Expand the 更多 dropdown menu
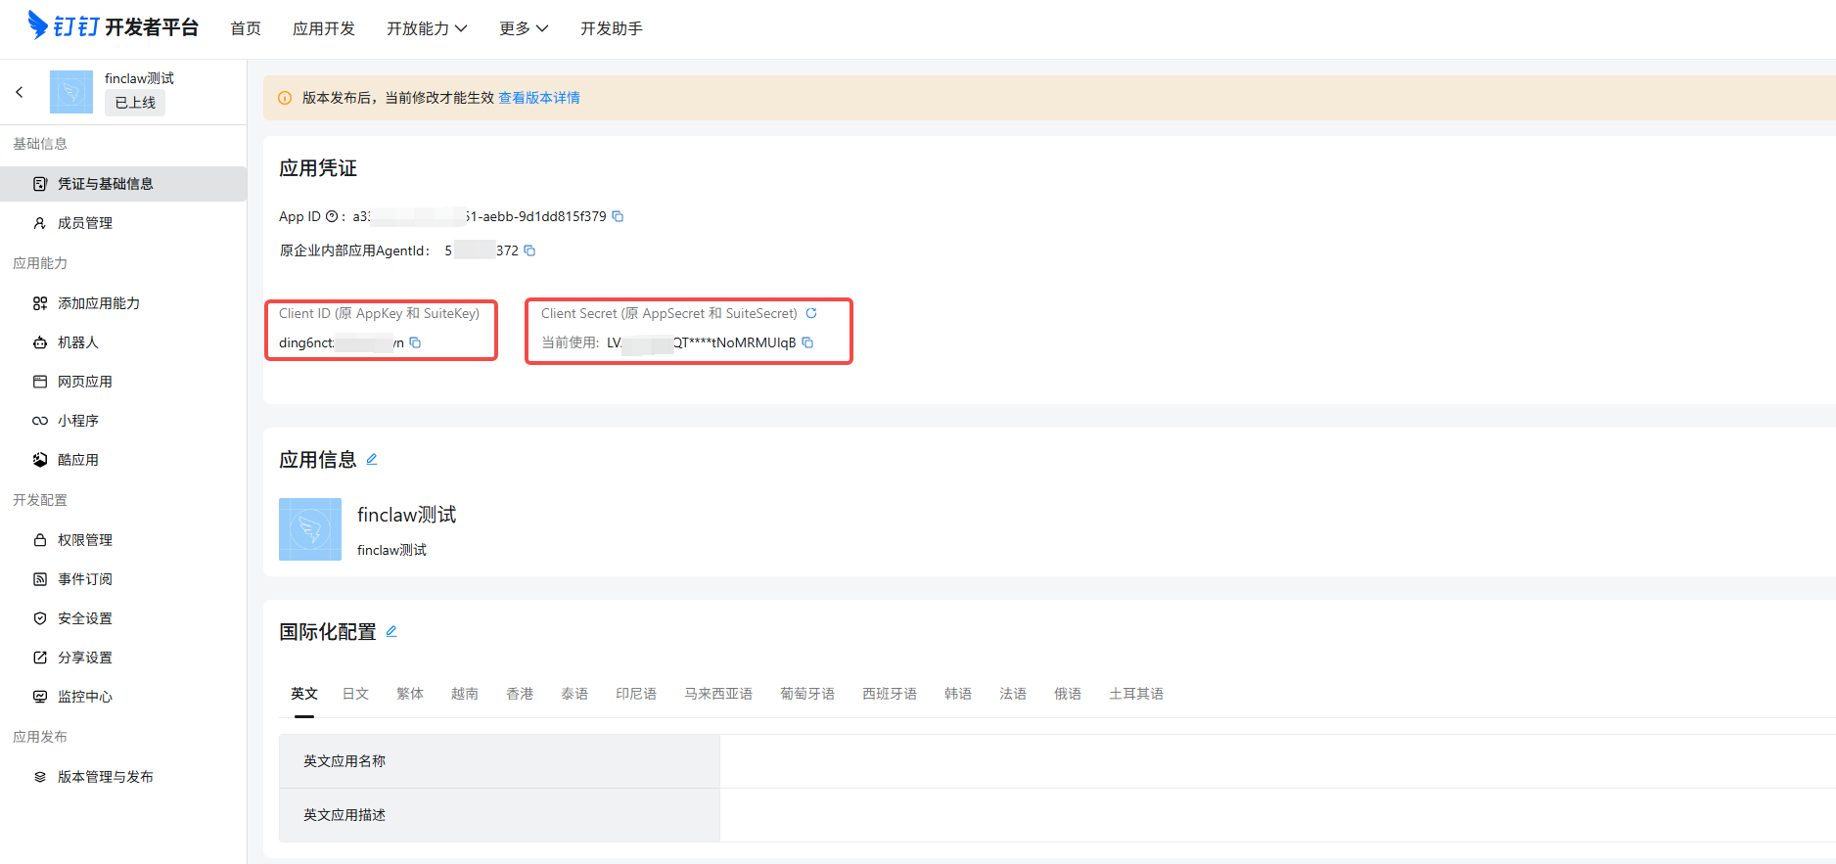This screenshot has height=864, width=1836. (524, 28)
